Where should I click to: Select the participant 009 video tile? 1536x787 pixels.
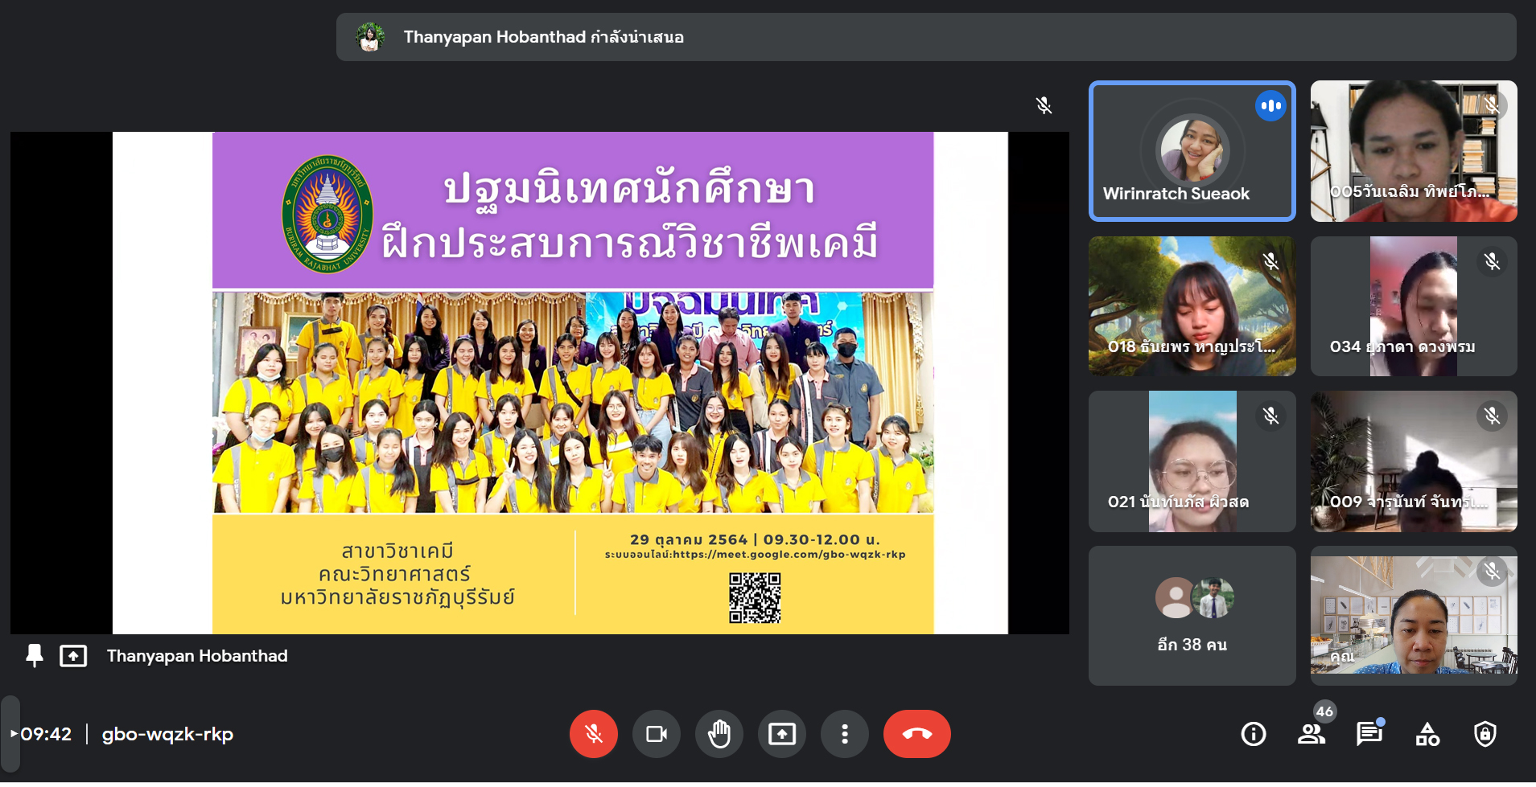pos(1414,461)
